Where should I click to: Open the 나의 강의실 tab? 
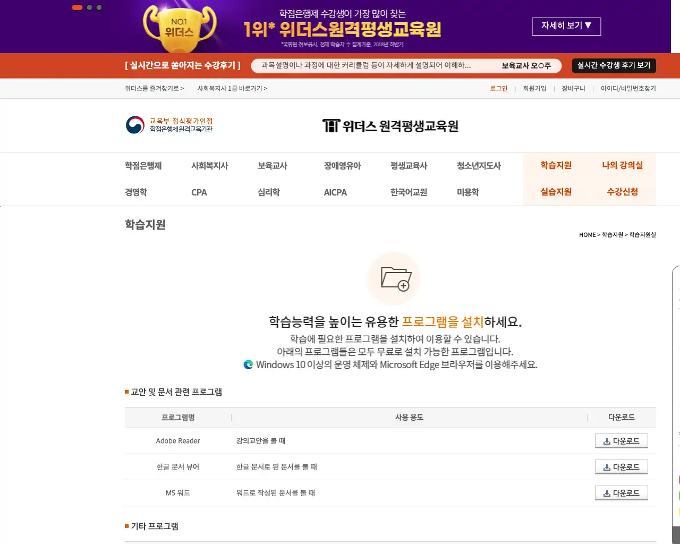tap(622, 165)
